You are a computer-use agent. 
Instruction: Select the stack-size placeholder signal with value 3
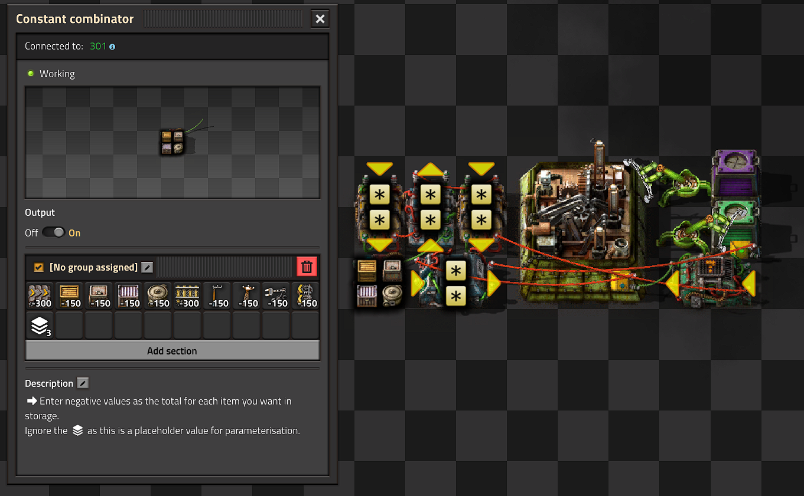click(x=40, y=325)
